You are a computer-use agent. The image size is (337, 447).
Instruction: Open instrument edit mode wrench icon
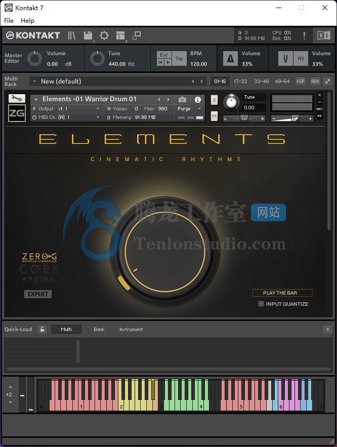(x=17, y=99)
